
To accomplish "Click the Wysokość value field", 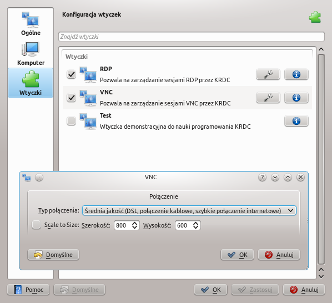I will pyautogui.click(x=183, y=225).
